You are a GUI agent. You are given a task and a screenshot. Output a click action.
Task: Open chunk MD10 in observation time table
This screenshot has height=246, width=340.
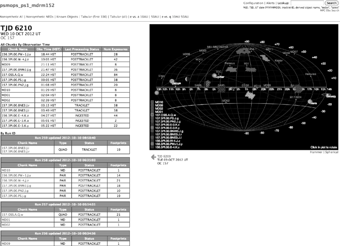(6, 90)
